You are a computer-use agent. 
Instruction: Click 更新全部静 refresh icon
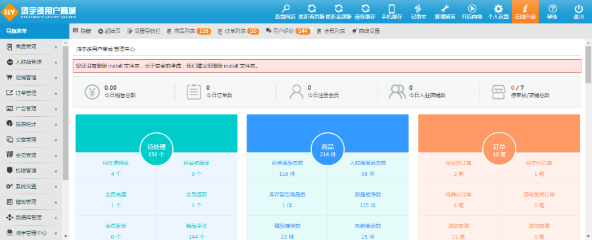(338, 8)
